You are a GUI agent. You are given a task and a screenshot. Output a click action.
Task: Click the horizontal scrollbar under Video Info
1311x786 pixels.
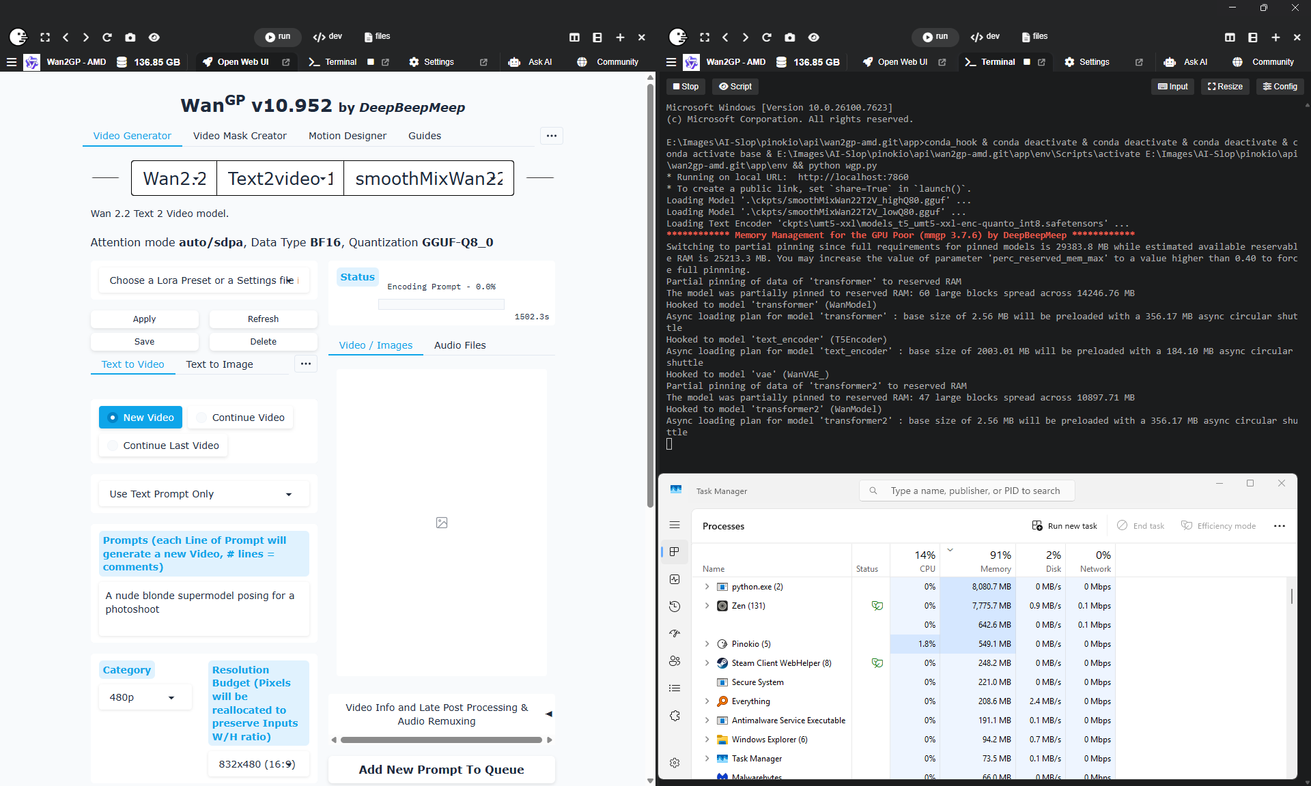coord(441,740)
